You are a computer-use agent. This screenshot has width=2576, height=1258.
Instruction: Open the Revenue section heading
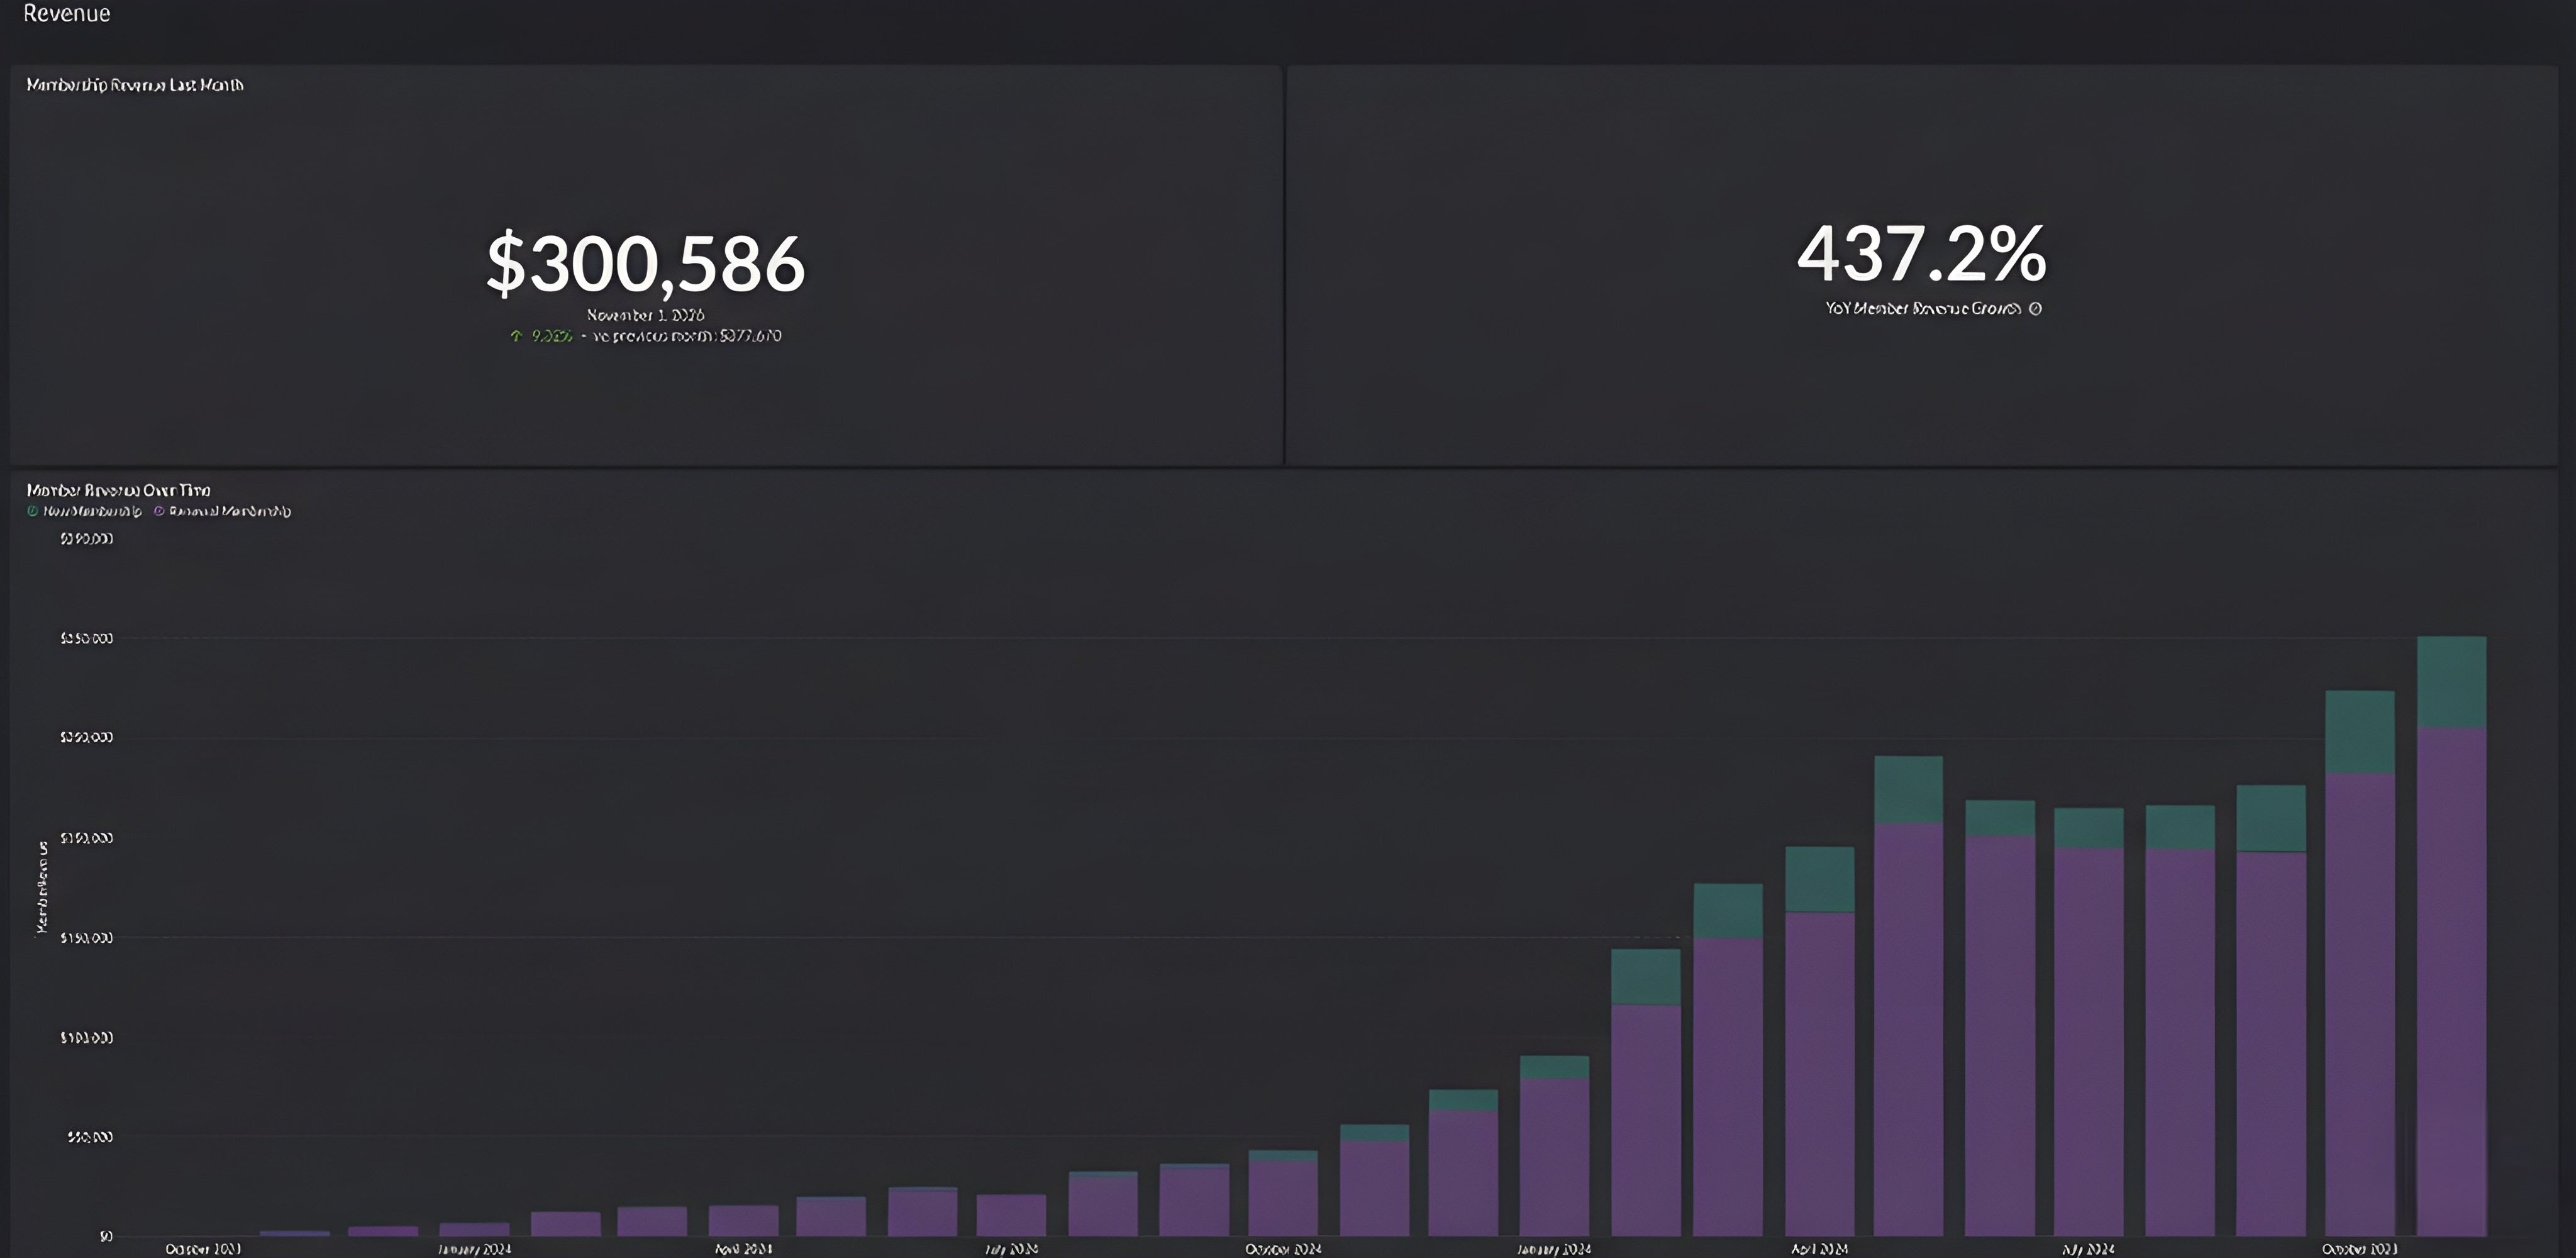pyautogui.click(x=66, y=13)
